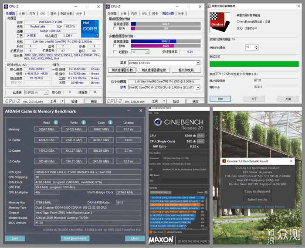
Task: Open the 处理器 #1 selection dropdown
Action: point(46,92)
